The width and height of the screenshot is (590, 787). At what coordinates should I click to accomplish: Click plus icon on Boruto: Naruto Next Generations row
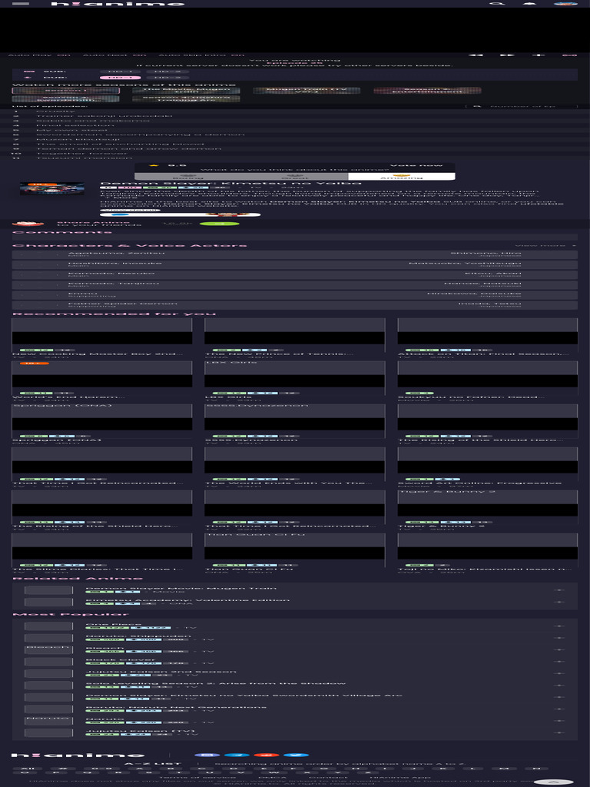[559, 709]
